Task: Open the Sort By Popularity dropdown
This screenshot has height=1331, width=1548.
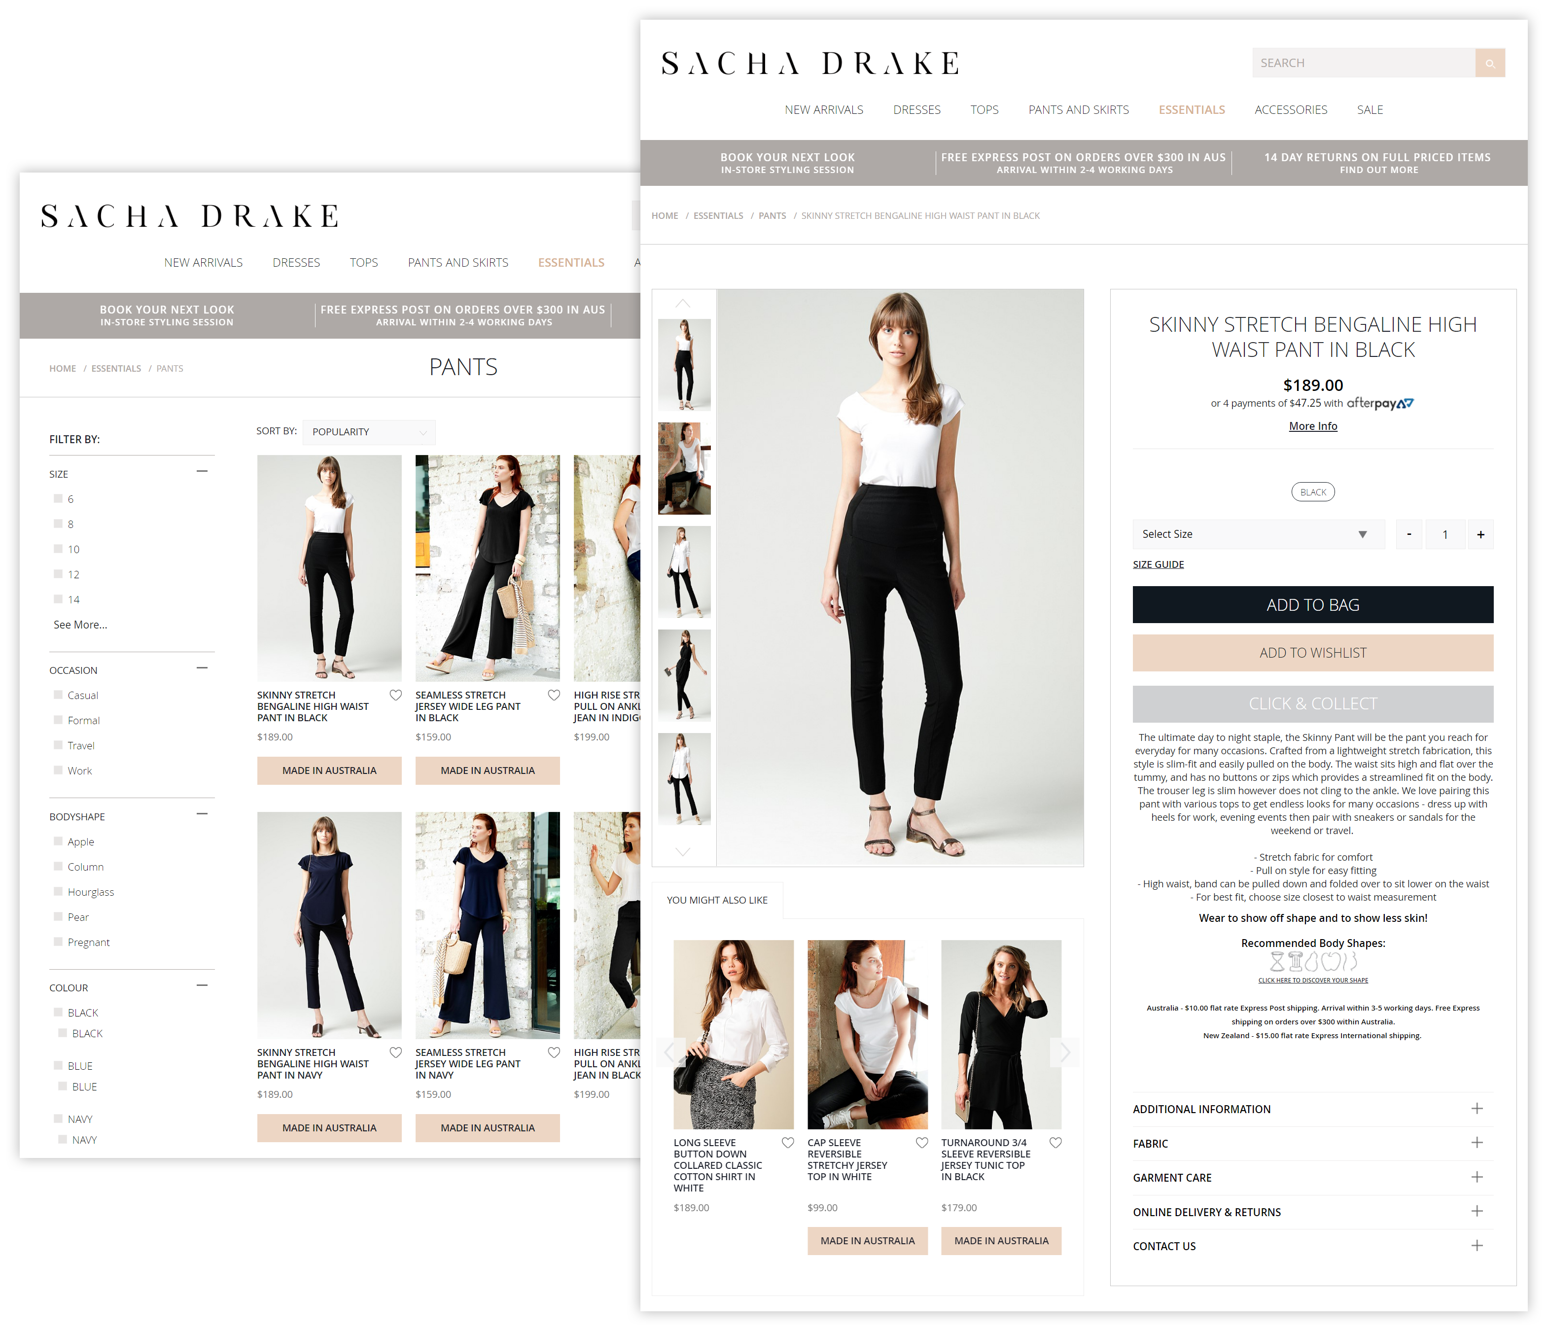Action: click(x=369, y=432)
